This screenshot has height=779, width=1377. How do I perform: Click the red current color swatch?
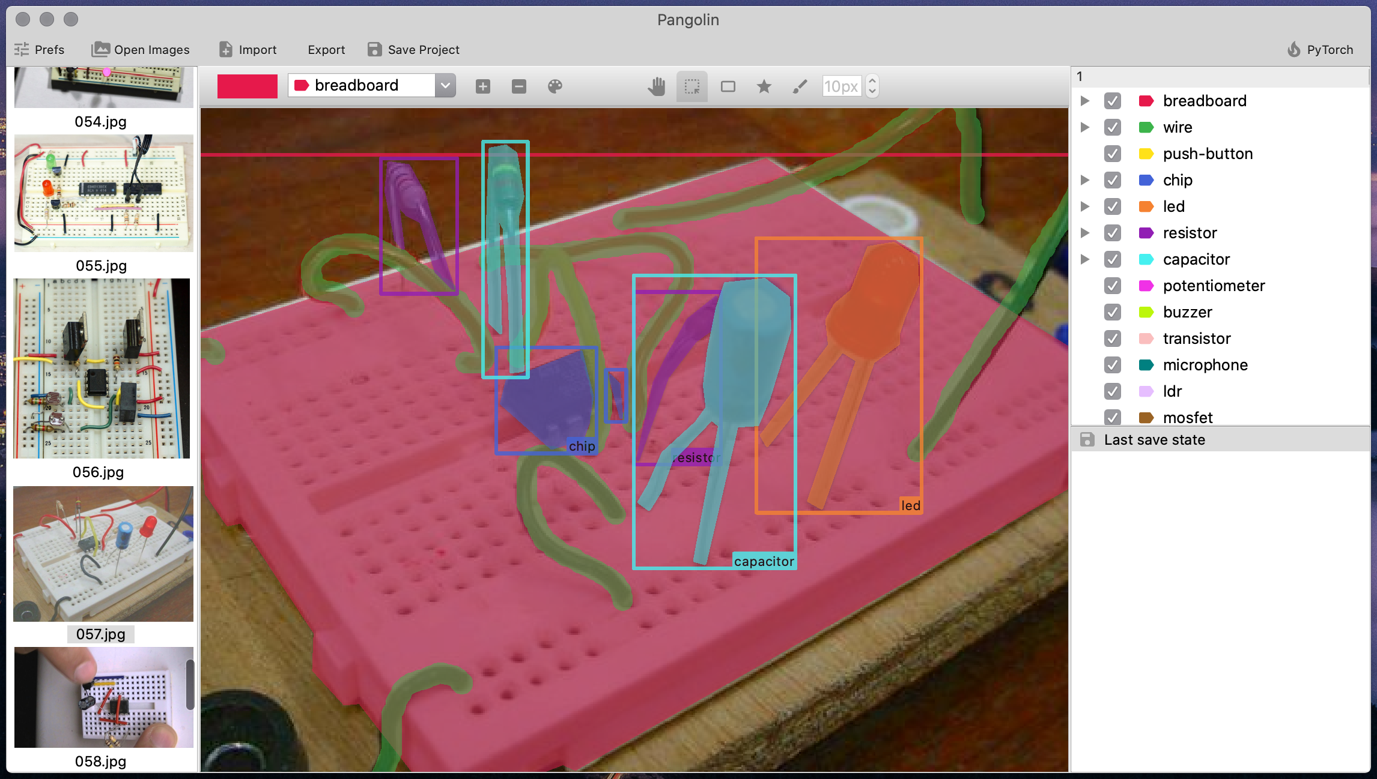[x=248, y=86]
